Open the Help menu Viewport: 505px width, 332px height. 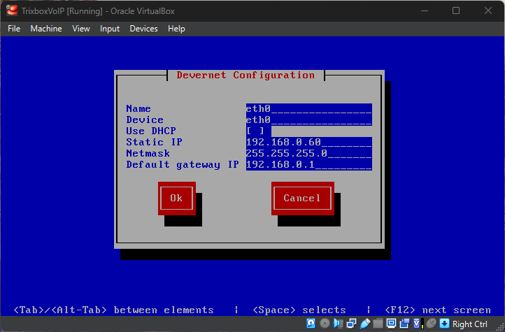click(176, 29)
